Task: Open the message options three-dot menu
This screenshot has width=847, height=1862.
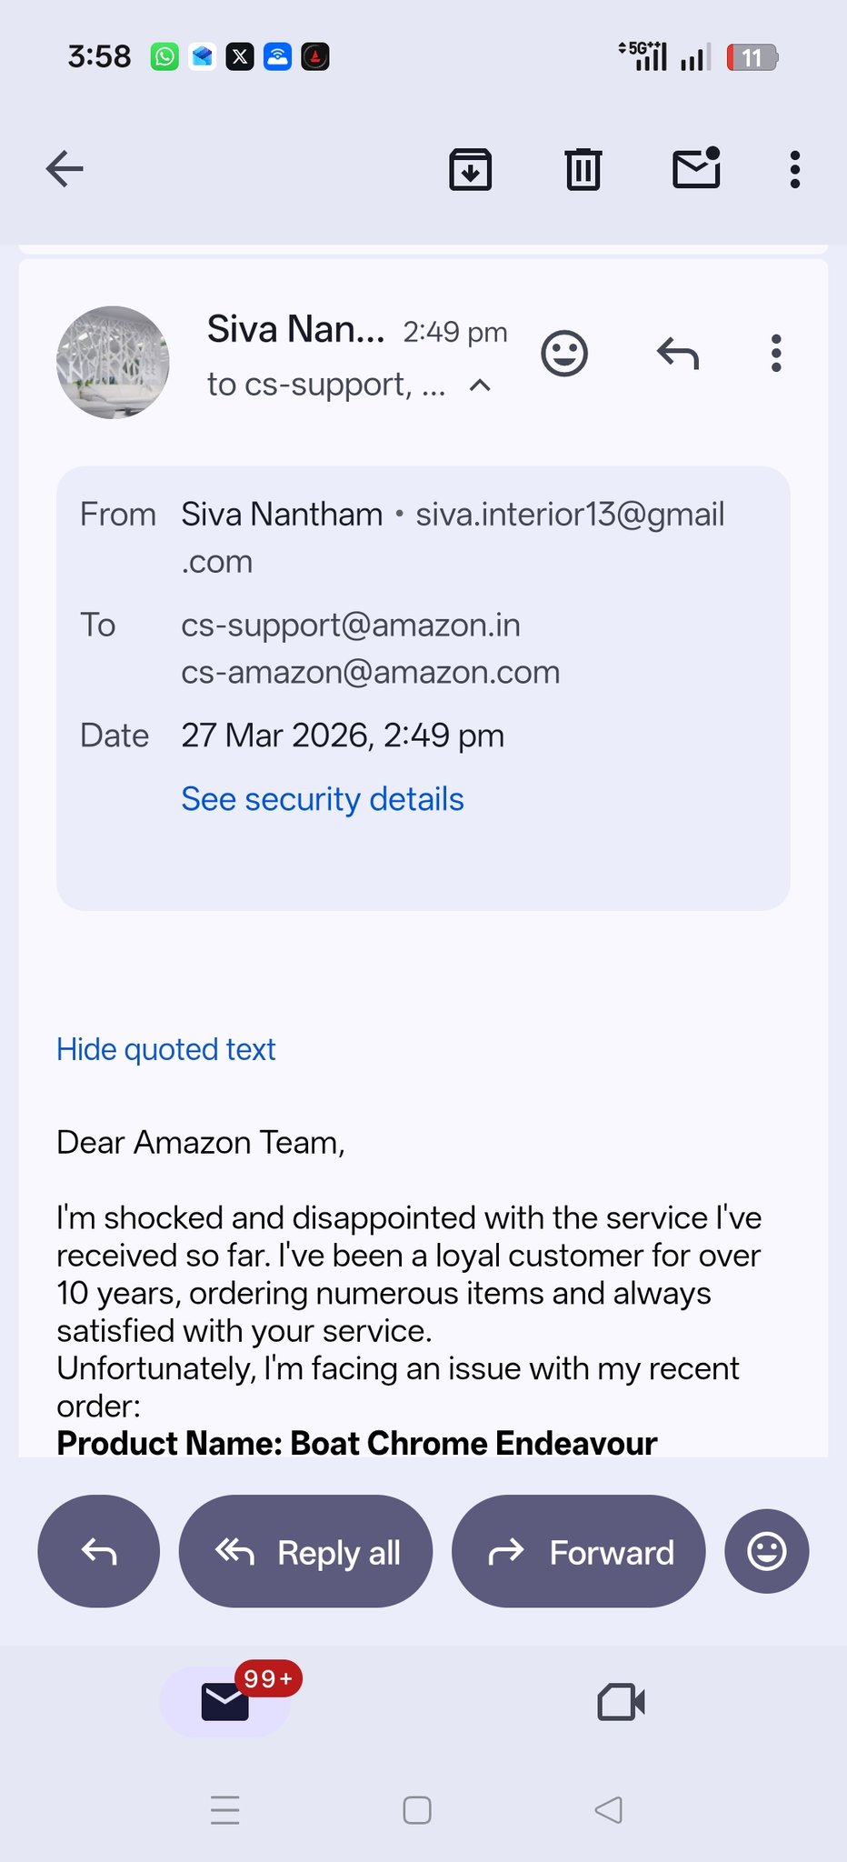Action: [776, 354]
